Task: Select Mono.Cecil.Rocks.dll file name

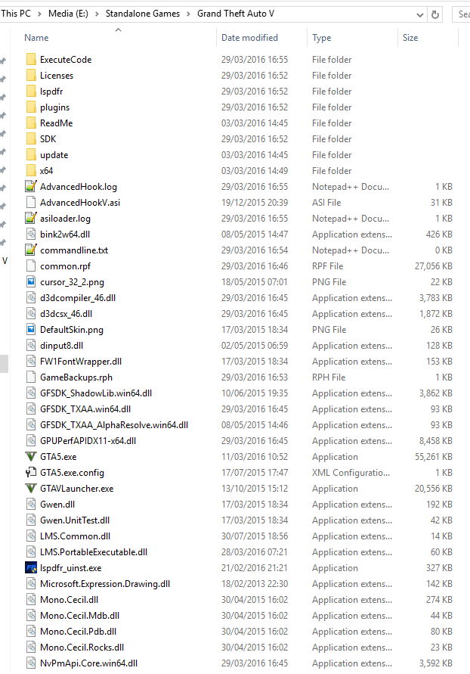Action: (x=82, y=648)
